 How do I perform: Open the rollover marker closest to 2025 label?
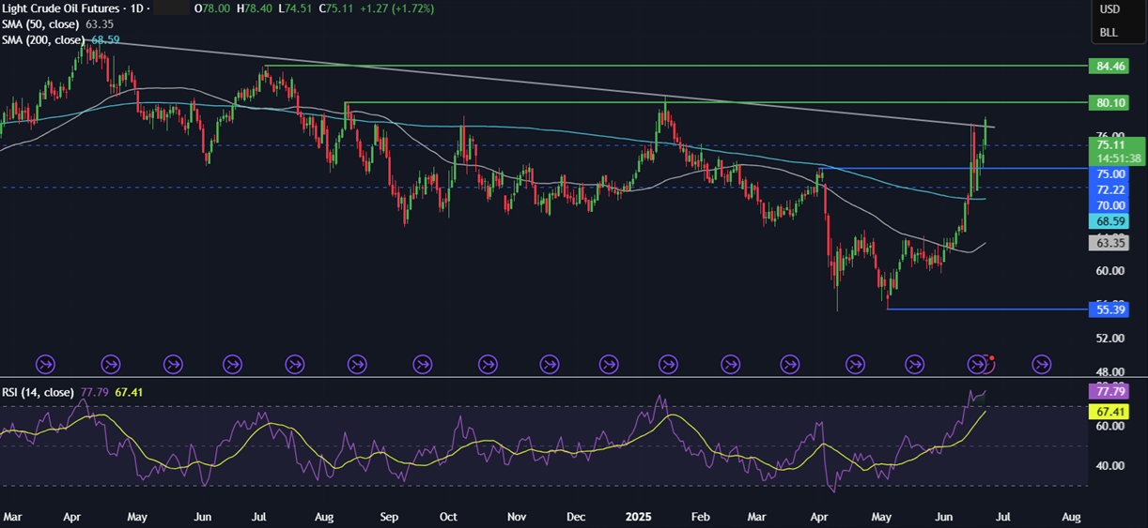[668, 363]
